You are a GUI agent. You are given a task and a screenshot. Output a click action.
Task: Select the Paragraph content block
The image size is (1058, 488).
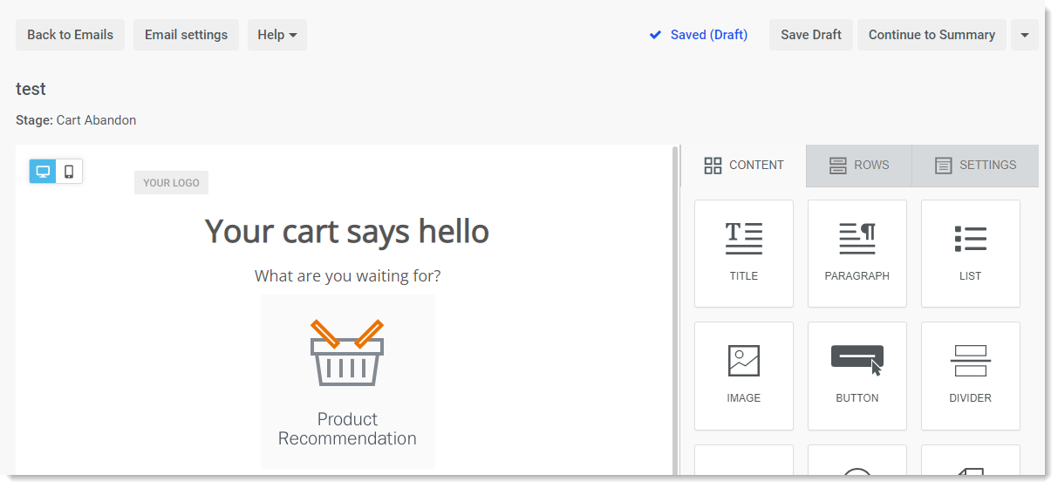point(857,254)
